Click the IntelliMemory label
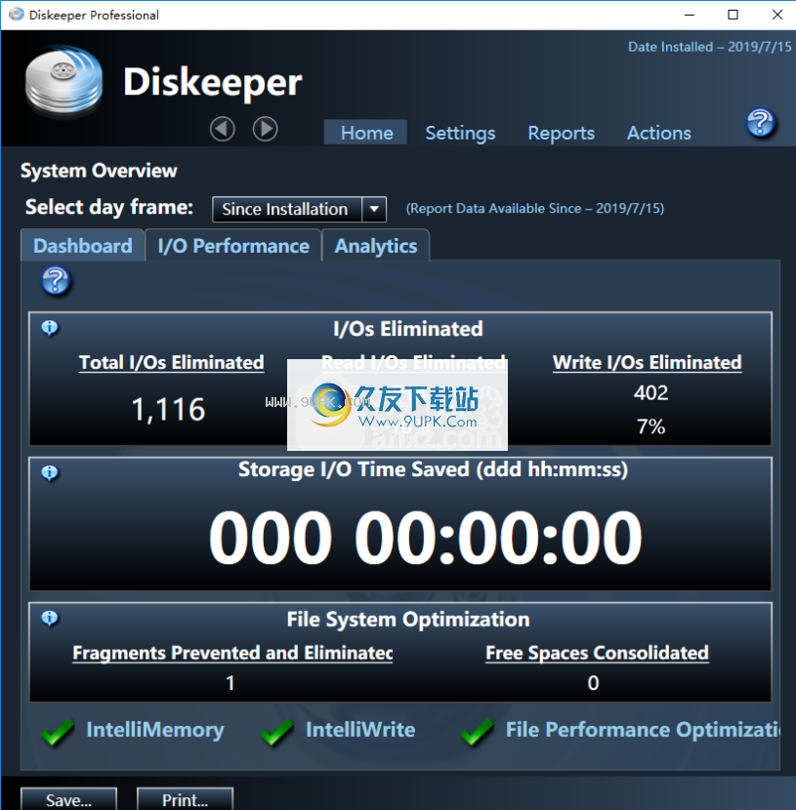Viewport: 796px width, 810px height. [x=155, y=730]
